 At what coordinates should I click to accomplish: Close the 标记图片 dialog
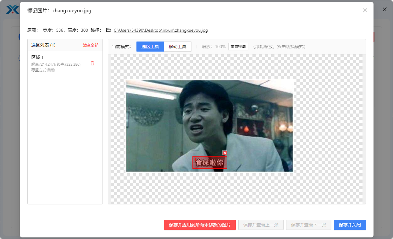tap(365, 10)
